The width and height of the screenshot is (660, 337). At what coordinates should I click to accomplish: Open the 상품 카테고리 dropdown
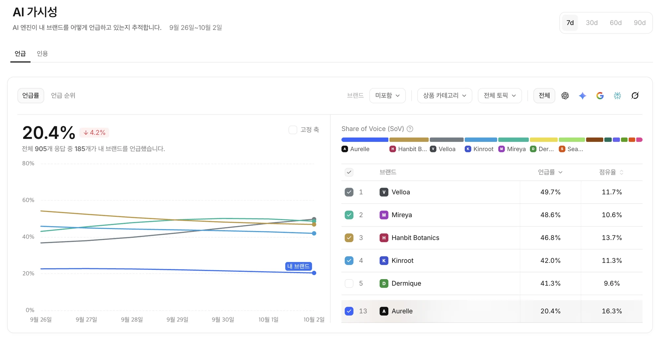445,96
